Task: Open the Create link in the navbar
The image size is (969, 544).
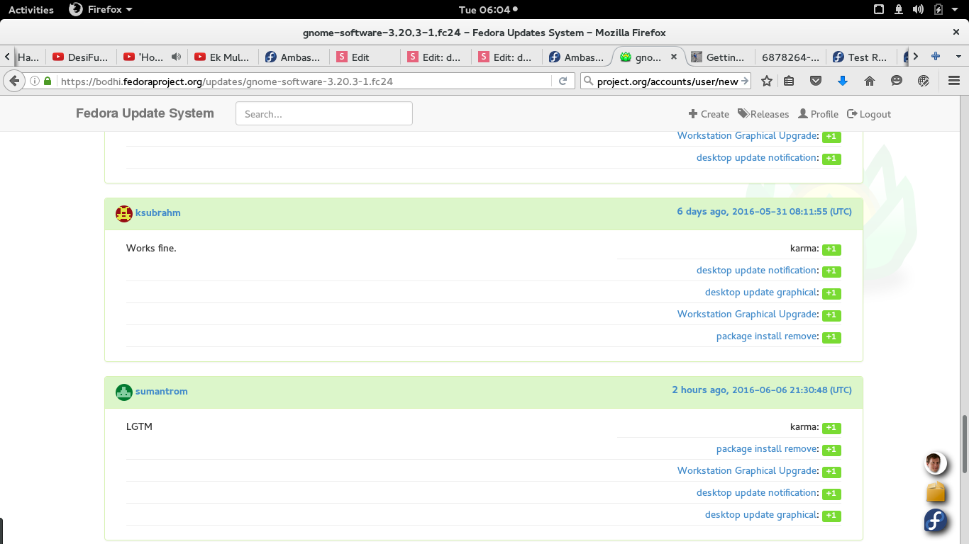Action: click(709, 114)
